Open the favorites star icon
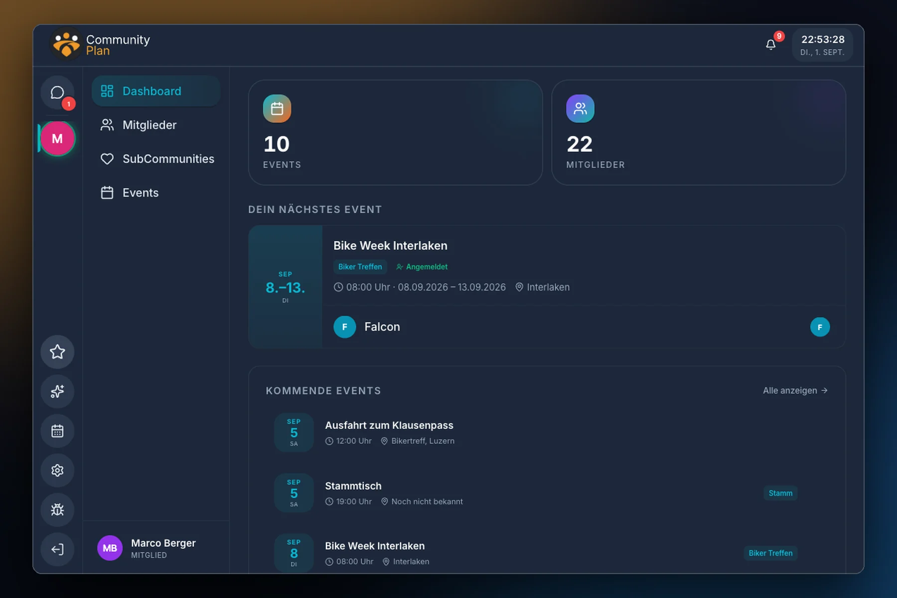Image resolution: width=897 pixels, height=598 pixels. [57, 352]
